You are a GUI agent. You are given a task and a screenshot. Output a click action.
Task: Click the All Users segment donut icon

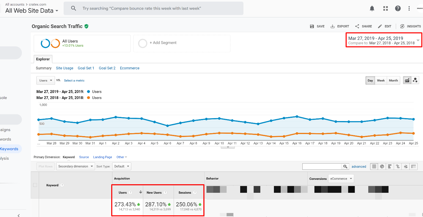pos(51,44)
